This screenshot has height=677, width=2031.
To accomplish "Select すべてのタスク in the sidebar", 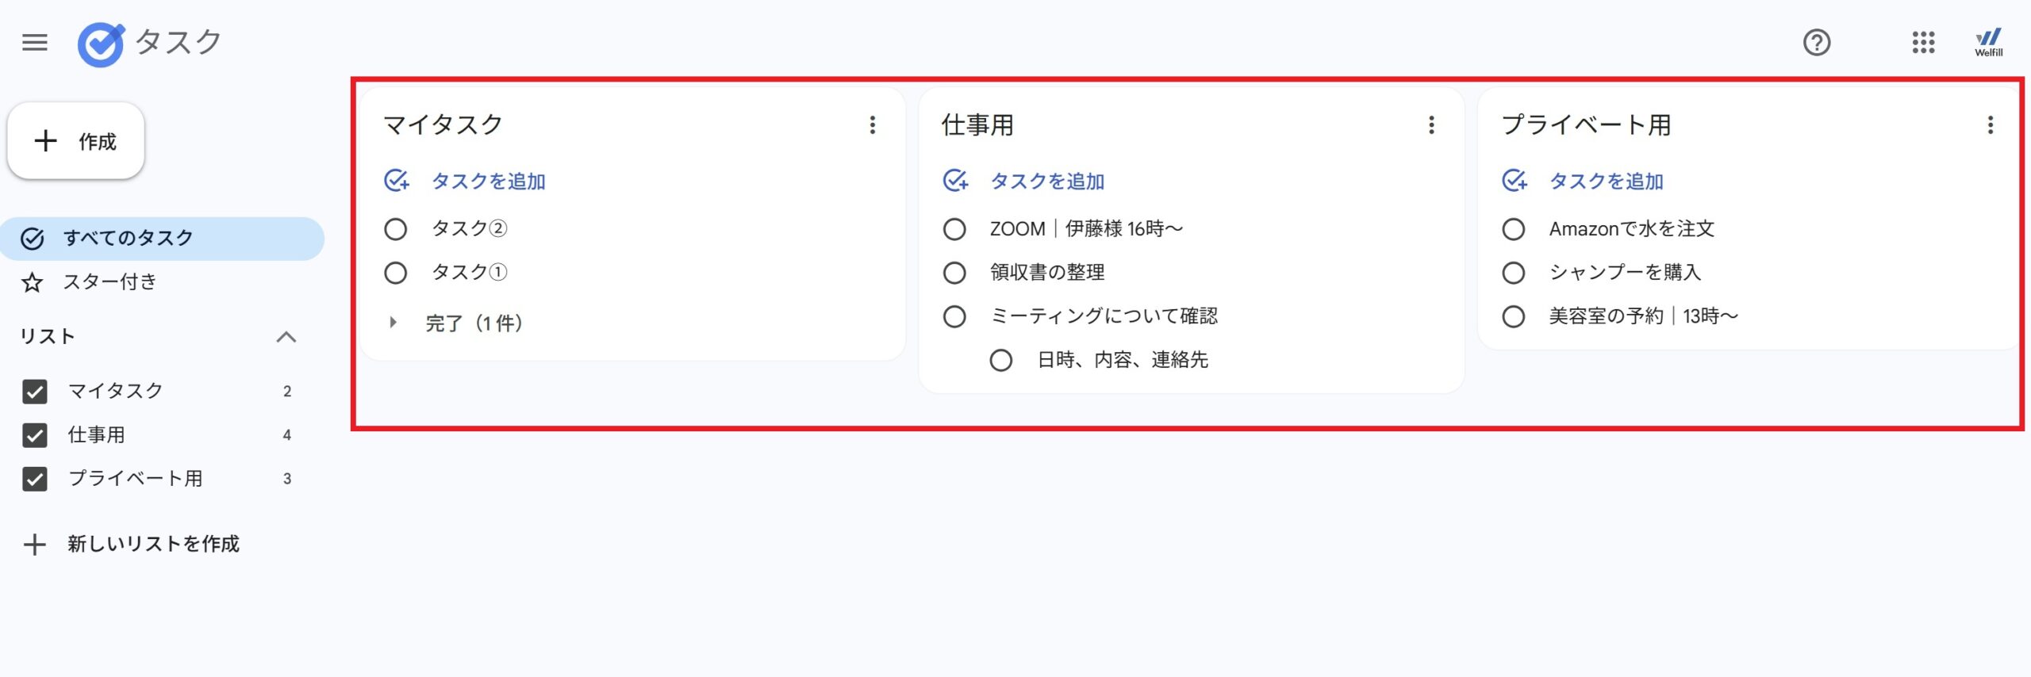I will click(x=129, y=238).
